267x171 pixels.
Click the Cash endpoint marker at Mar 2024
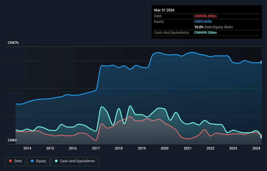261,137
